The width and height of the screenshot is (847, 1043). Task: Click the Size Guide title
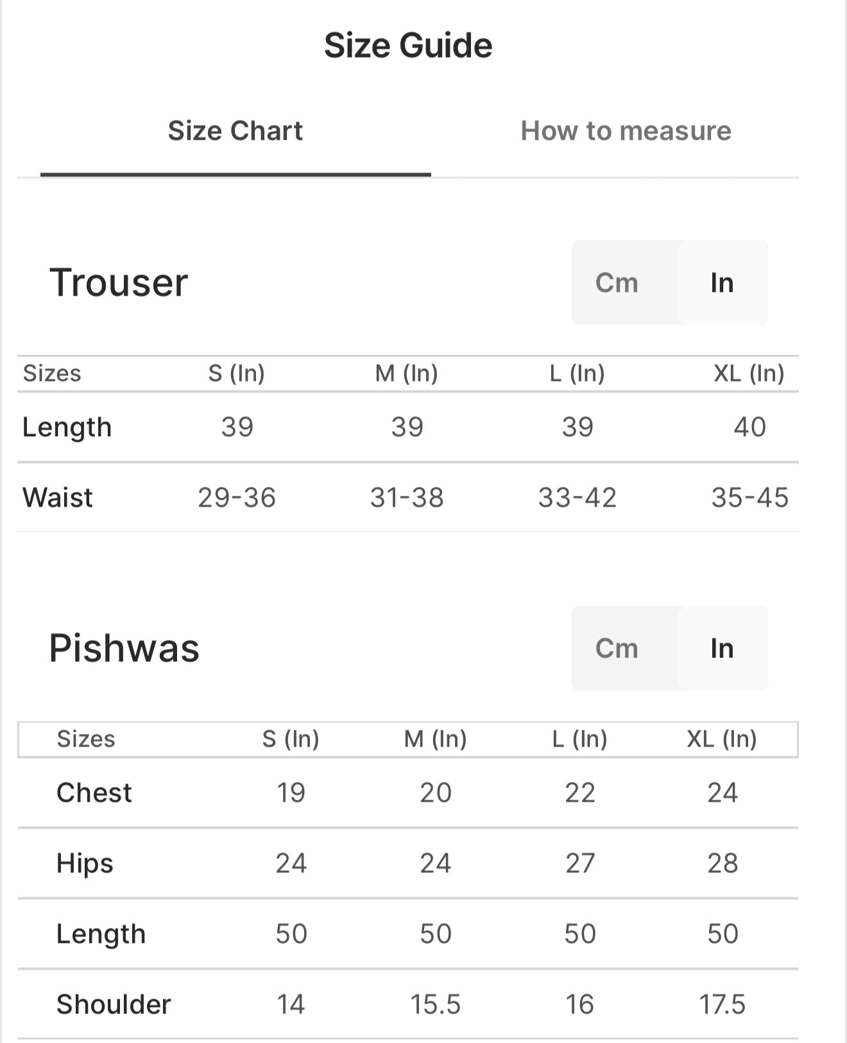coord(409,44)
